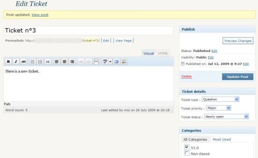This screenshot has height=158, width=258.
Task: Align text to center
Action: coord(64,62)
